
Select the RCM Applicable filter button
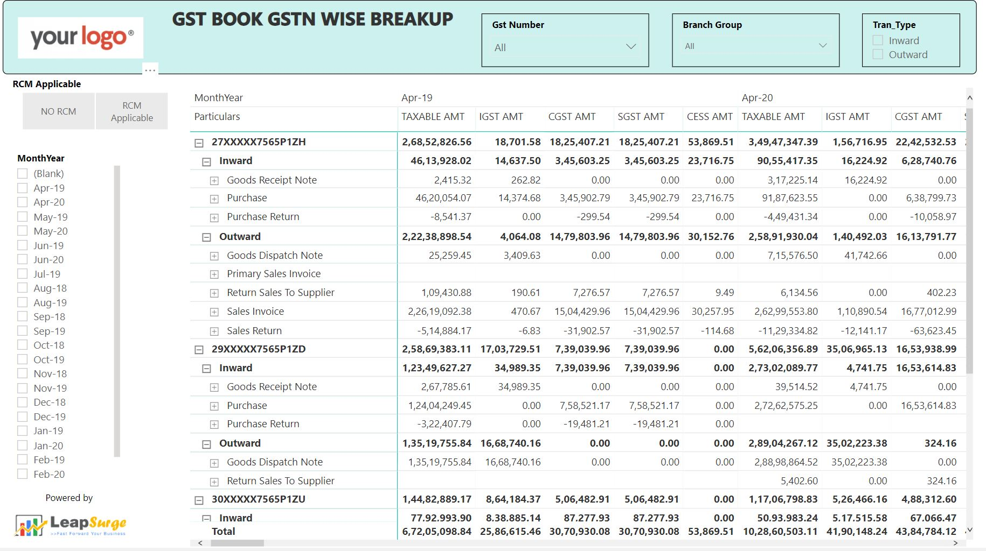[x=132, y=111]
